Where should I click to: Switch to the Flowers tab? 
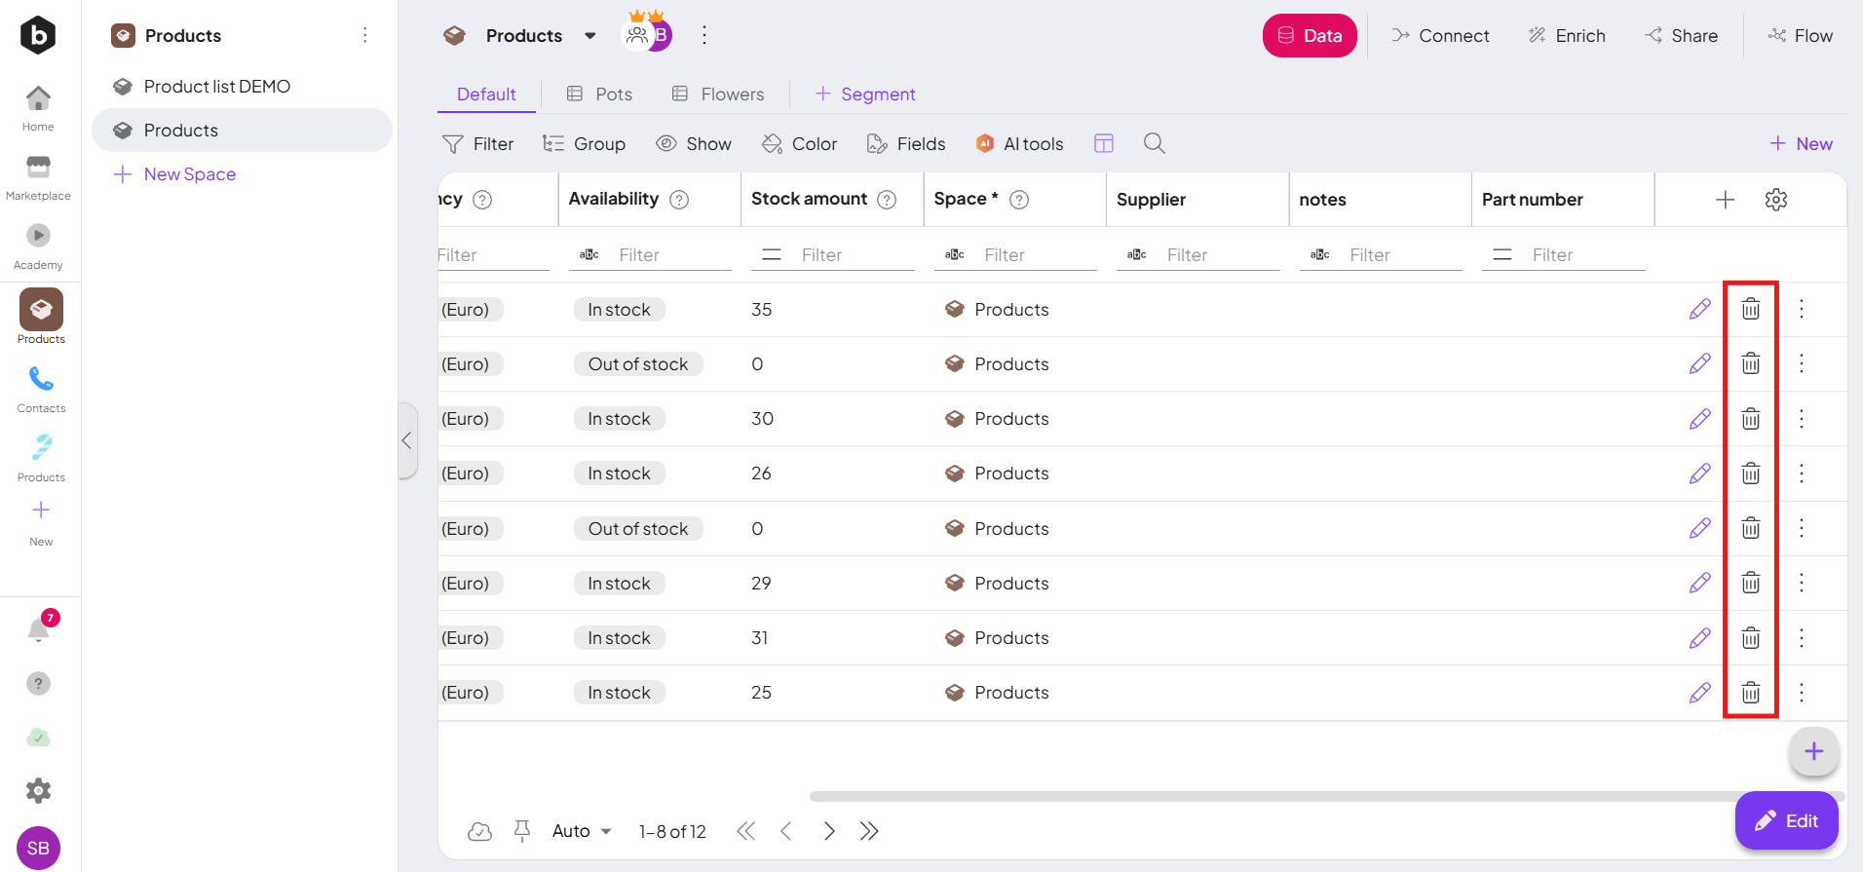(x=718, y=95)
